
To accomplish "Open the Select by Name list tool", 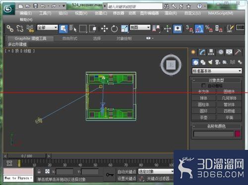I will [x=73, y=28].
